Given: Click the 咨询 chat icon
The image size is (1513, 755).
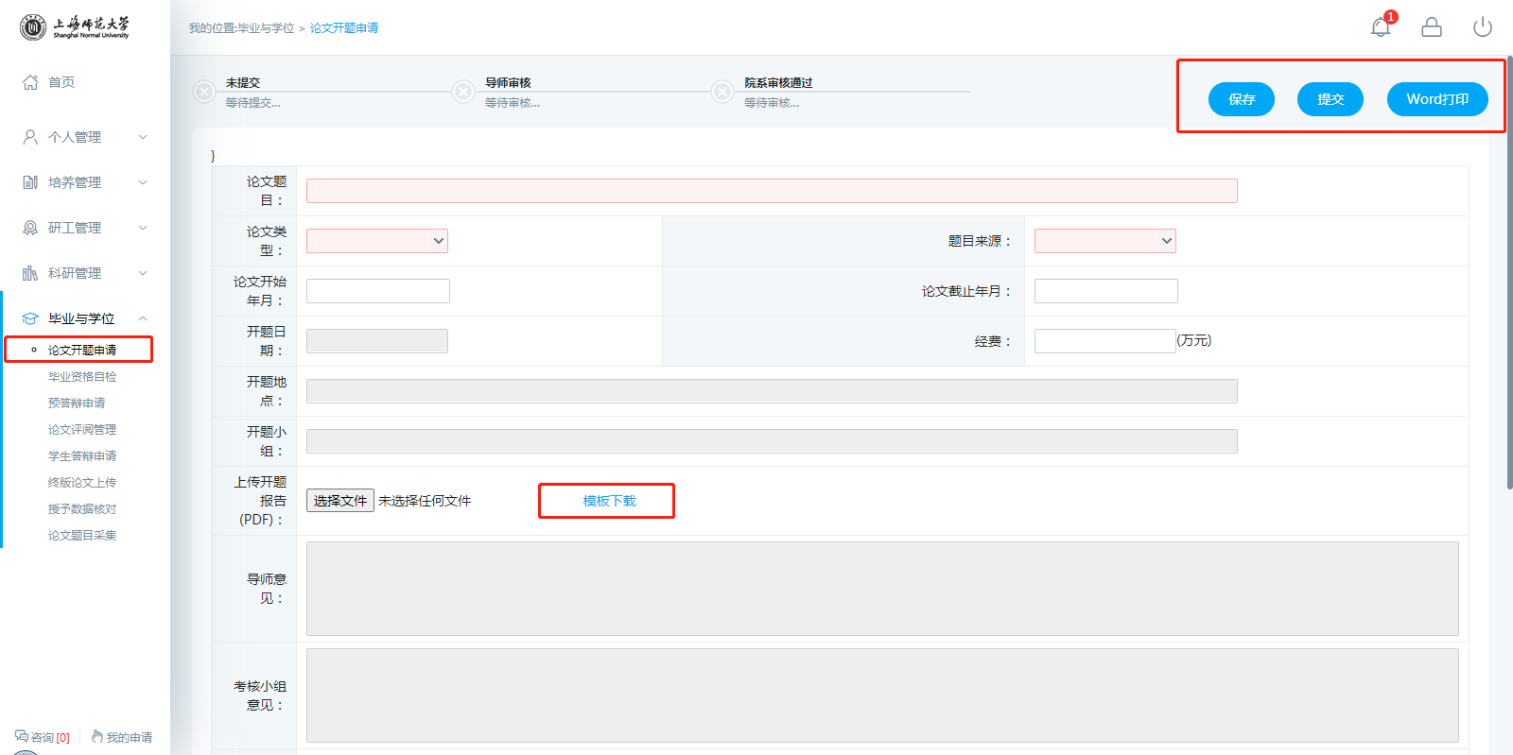Looking at the screenshot, I should [22, 736].
